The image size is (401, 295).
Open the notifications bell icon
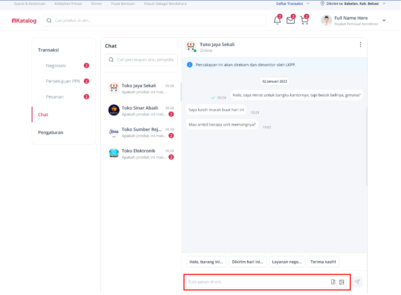click(277, 20)
